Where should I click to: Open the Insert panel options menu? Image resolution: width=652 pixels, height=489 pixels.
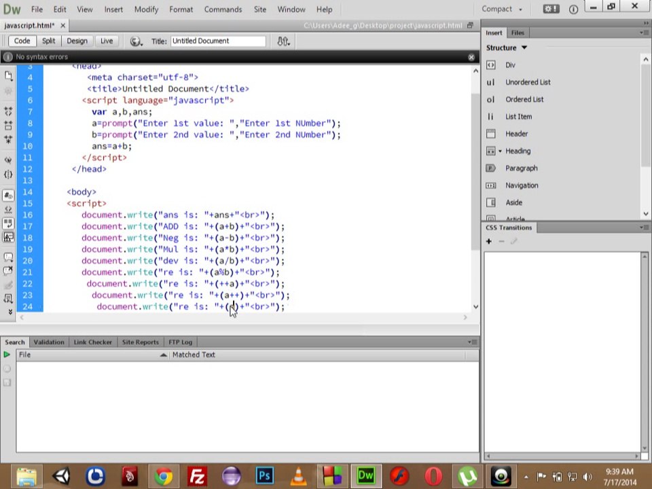(644, 33)
